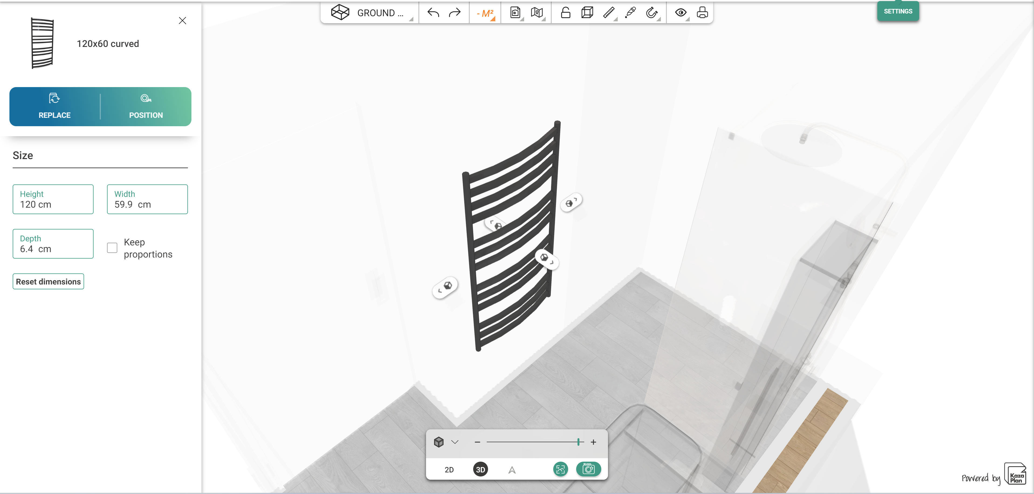Click the room box icon in toolbar

pyautogui.click(x=340, y=12)
